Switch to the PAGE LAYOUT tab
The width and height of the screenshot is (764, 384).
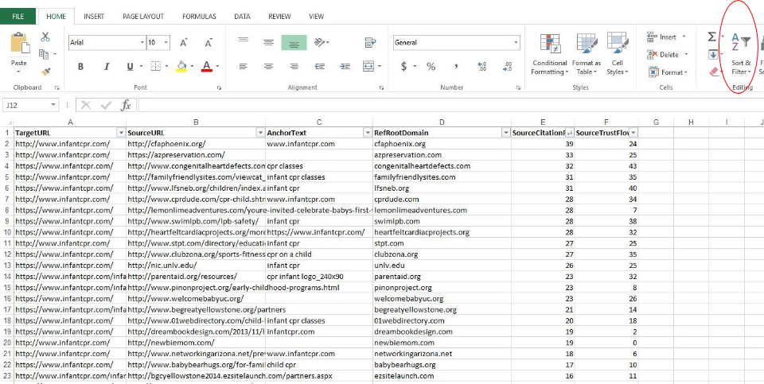tap(143, 17)
